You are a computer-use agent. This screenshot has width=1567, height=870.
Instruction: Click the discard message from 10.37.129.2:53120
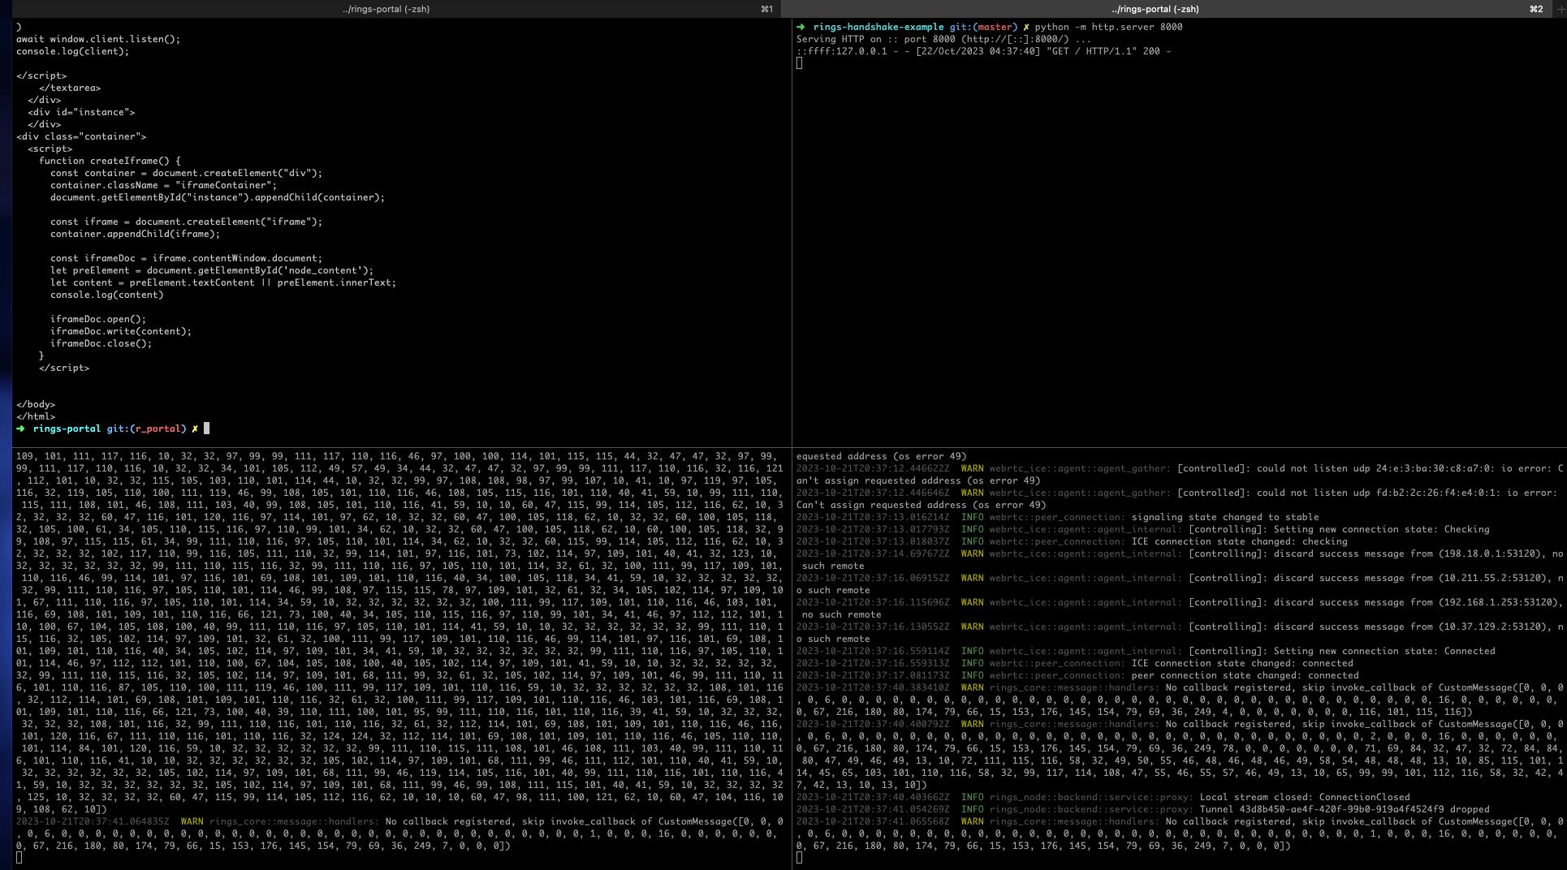[1179, 632]
